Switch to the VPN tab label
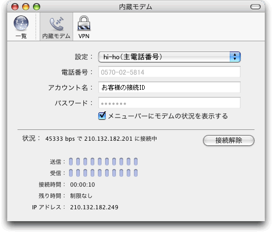 (84, 36)
